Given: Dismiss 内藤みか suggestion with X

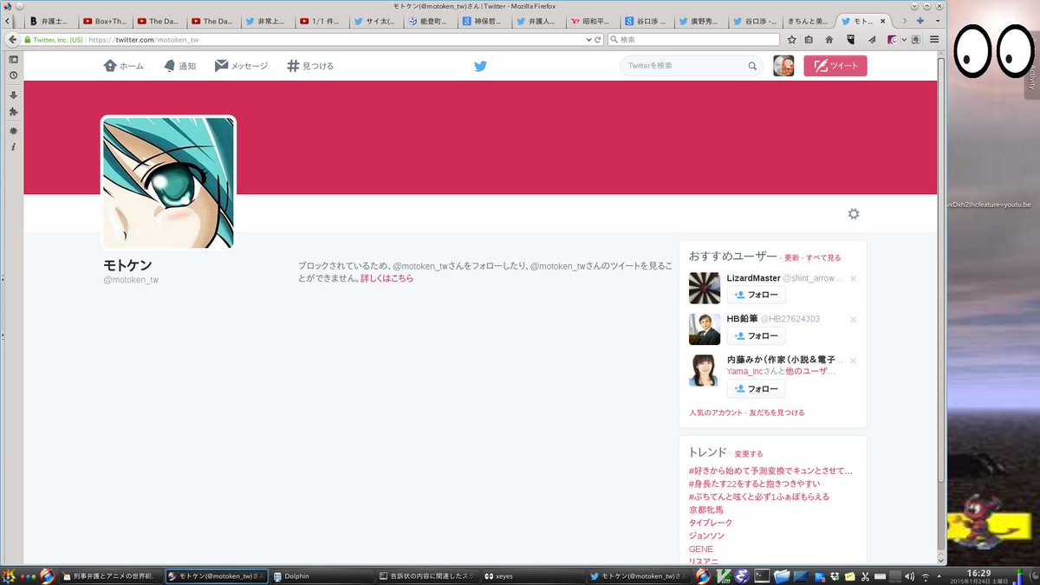Looking at the screenshot, I should [x=854, y=361].
